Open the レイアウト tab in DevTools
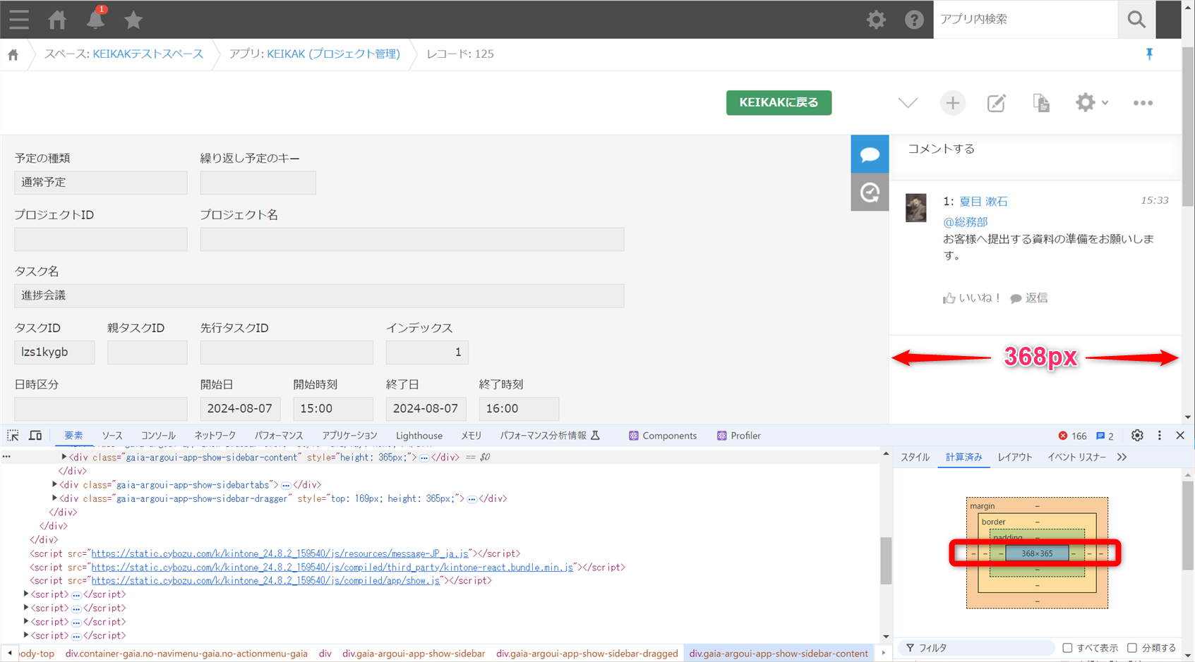The width and height of the screenshot is (1195, 662). pyautogui.click(x=1014, y=457)
